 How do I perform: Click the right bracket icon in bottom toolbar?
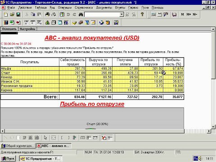click(68, 138)
